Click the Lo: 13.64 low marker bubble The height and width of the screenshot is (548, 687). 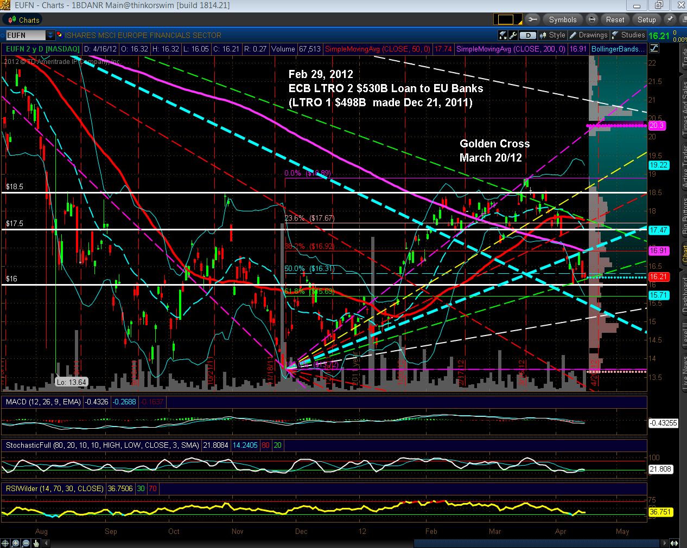(x=72, y=382)
